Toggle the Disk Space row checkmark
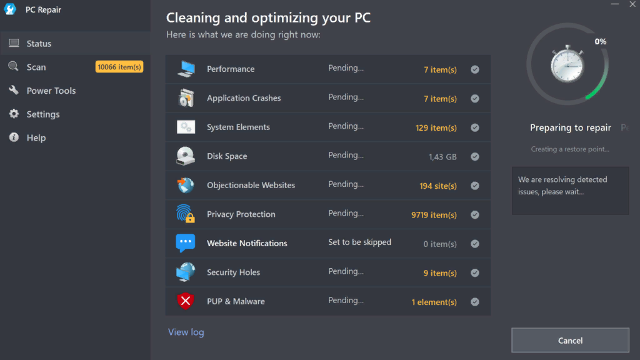 pos(475,157)
